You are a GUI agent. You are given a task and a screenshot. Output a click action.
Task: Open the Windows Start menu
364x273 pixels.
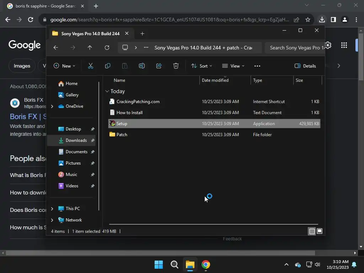[x=159, y=264]
